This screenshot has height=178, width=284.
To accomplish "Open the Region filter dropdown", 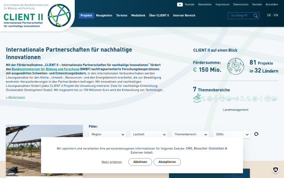I will tap(107, 134).
